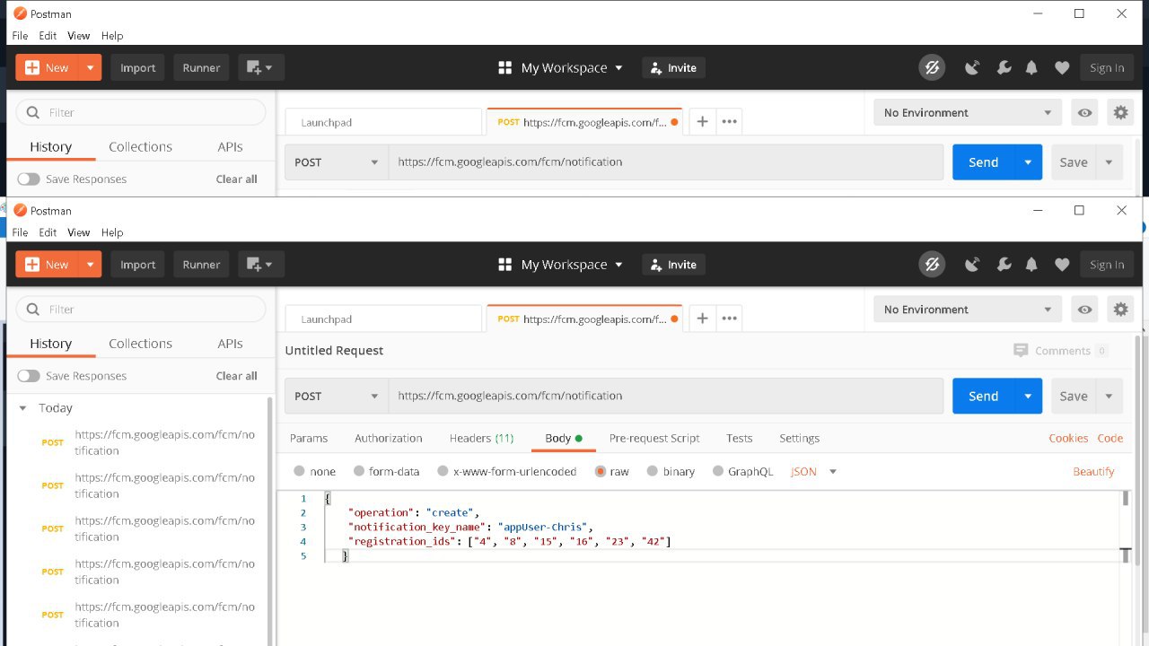The width and height of the screenshot is (1149, 646).
Task: Click Filter search field in front window
Action: 141,309
